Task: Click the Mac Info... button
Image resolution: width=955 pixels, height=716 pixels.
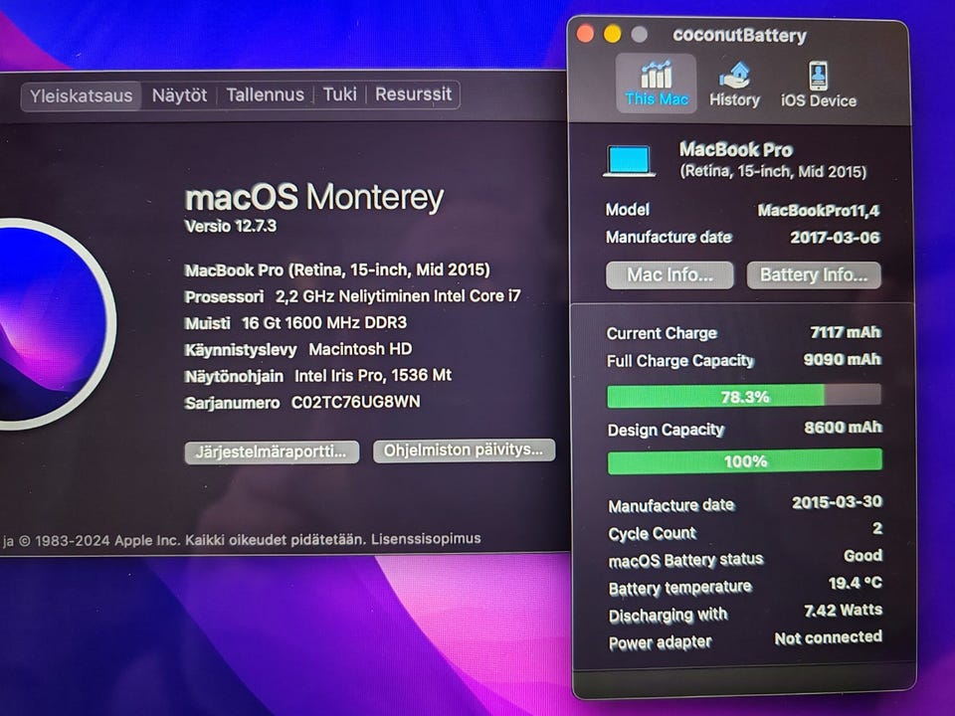Action: [x=669, y=275]
